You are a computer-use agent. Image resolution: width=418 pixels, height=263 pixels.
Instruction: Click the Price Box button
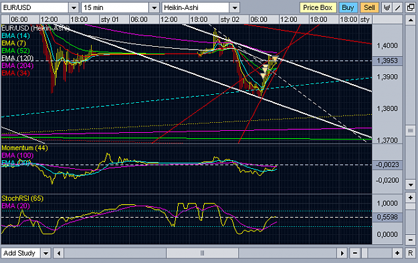(318, 8)
